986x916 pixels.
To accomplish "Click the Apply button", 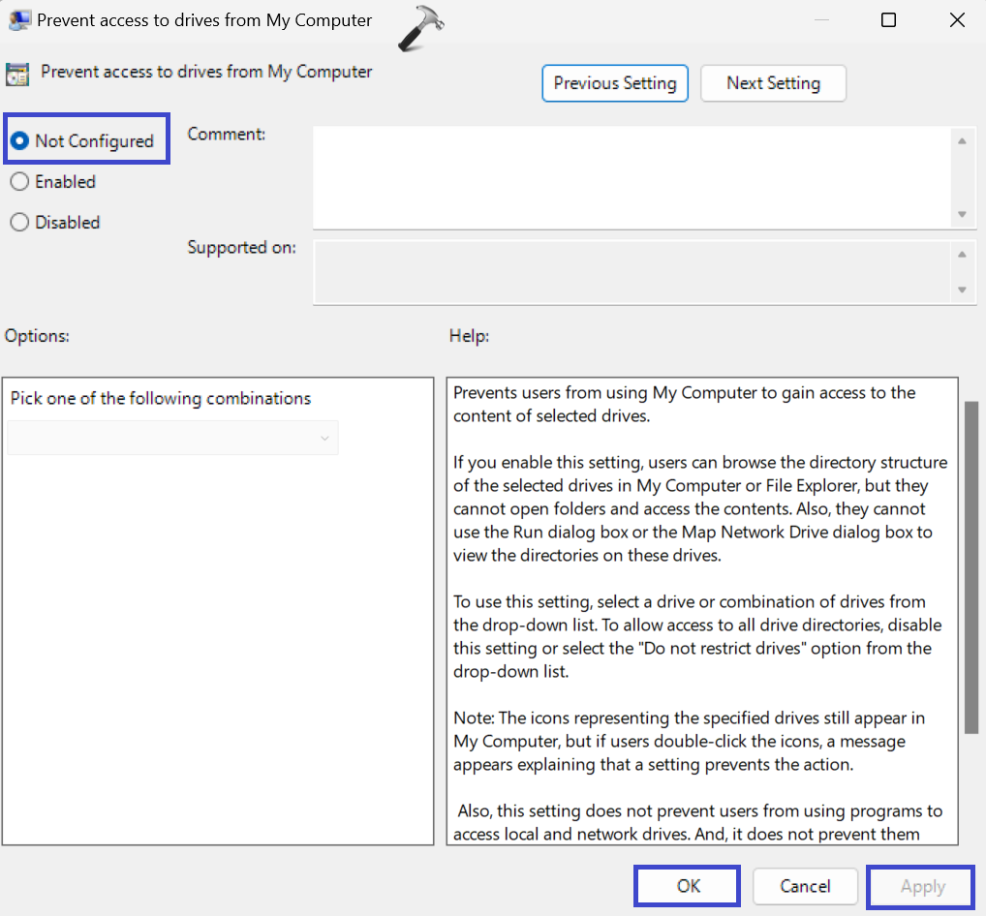I will pyautogui.click(x=921, y=886).
